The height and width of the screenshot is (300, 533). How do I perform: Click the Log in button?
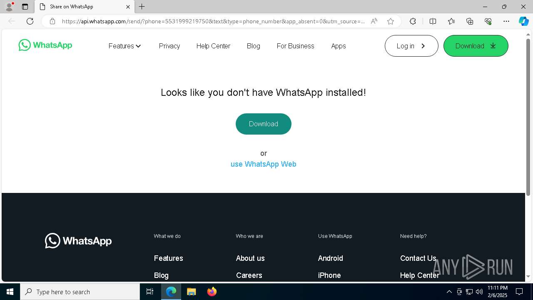411,46
